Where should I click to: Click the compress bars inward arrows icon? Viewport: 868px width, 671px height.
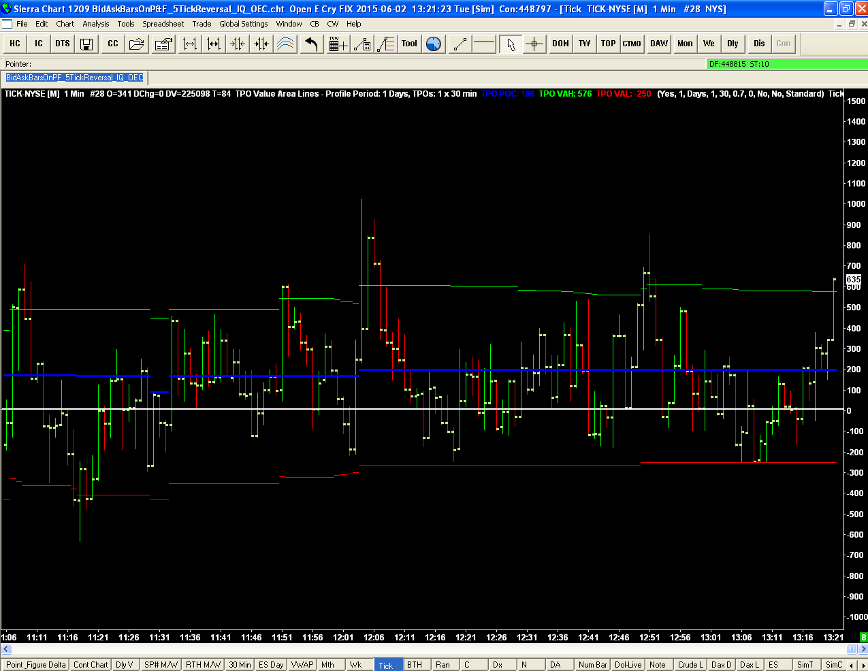tap(238, 44)
